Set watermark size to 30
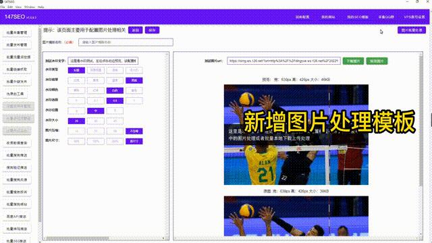 pyautogui.click(x=96, y=121)
